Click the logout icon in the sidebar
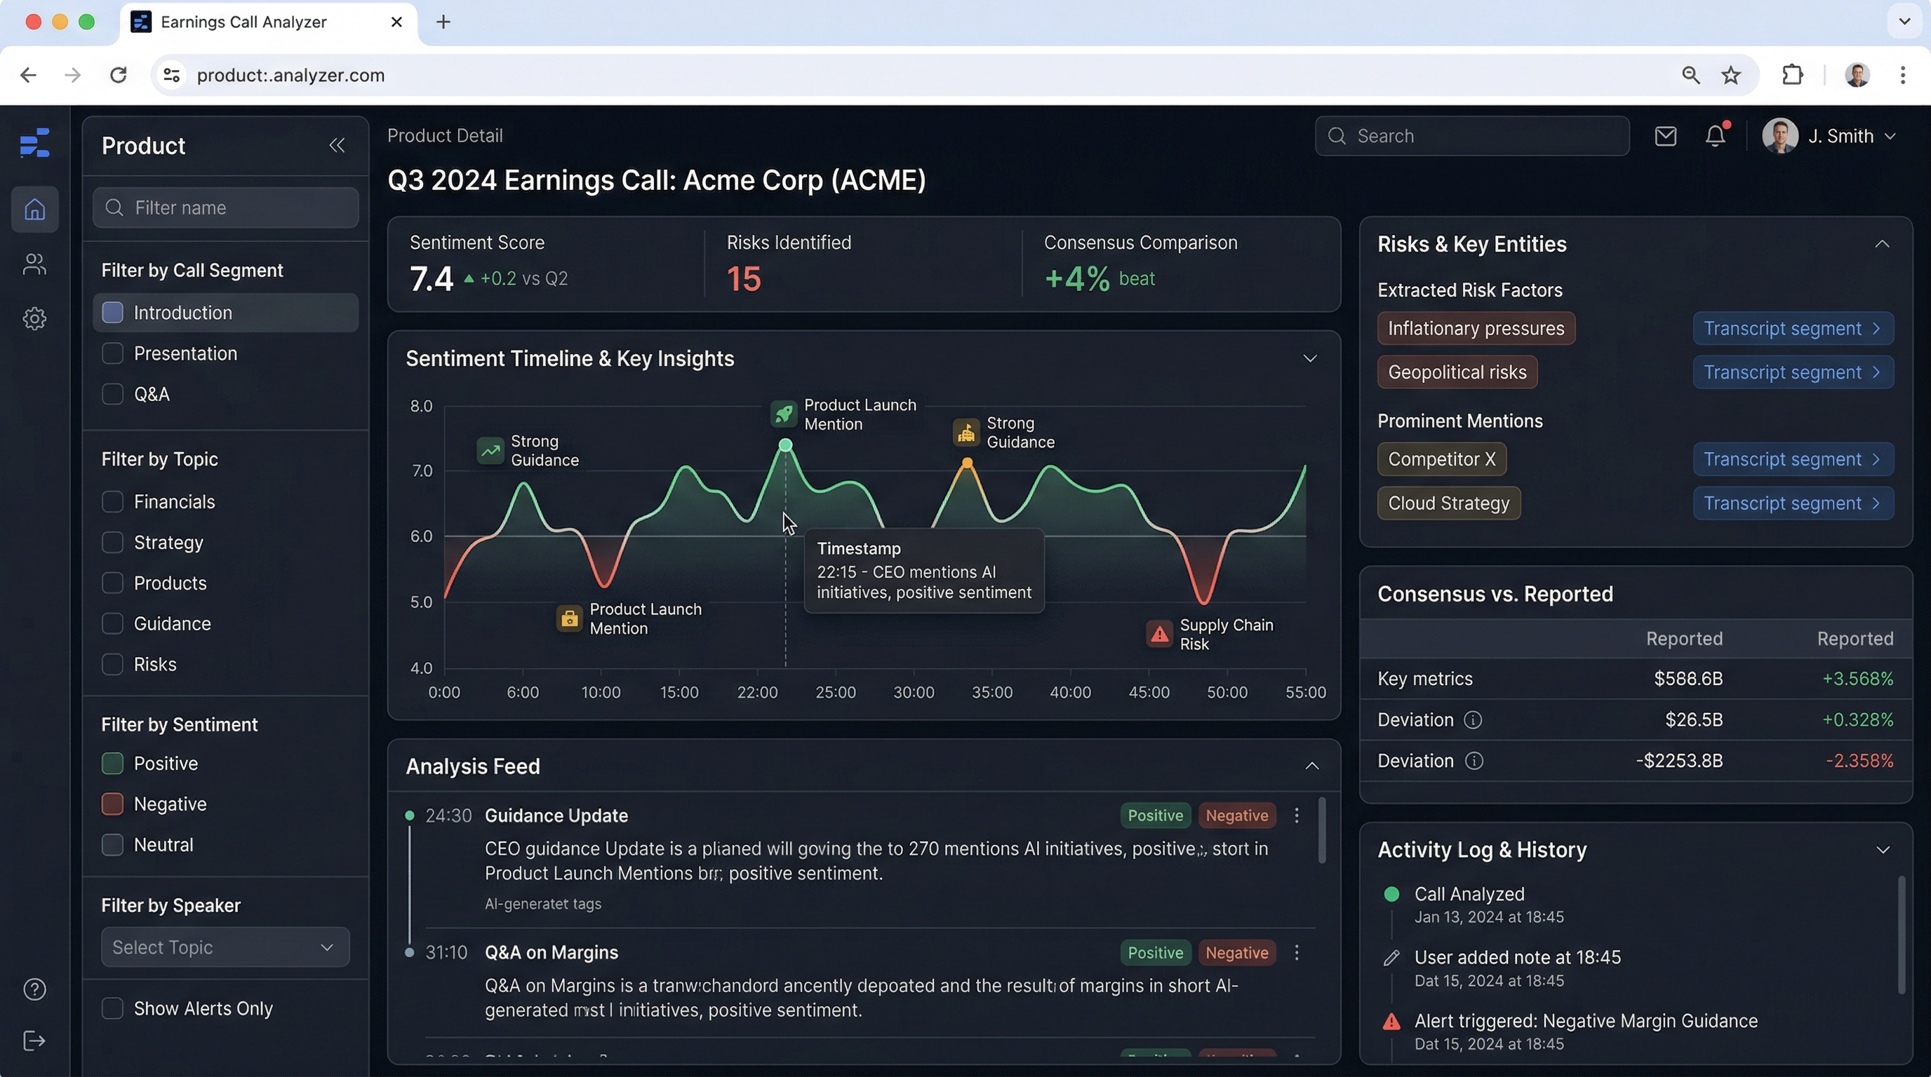This screenshot has width=1931, height=1077. click(34, 1040)
